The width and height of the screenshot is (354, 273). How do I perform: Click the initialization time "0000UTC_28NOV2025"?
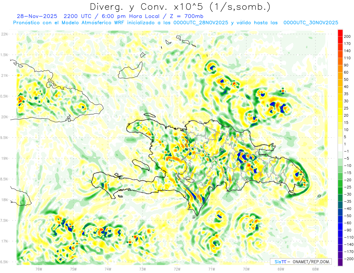201,23
